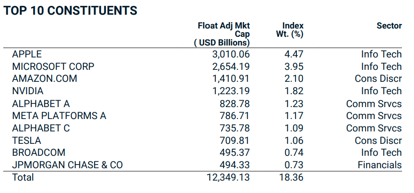
Task: Select the ALPHABET C entry
Action: coord(41,128)
